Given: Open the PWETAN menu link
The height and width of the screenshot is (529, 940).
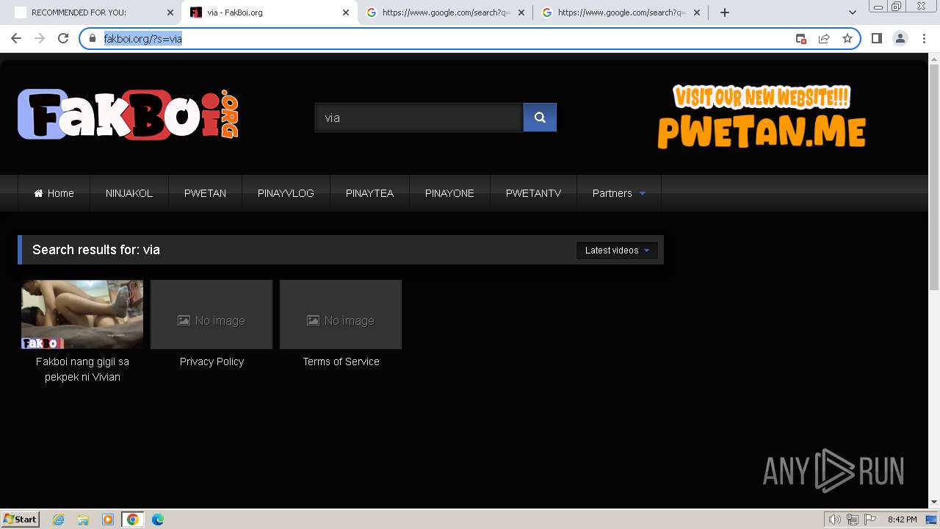Looking at the screenshot, I should tap(205, 193).
